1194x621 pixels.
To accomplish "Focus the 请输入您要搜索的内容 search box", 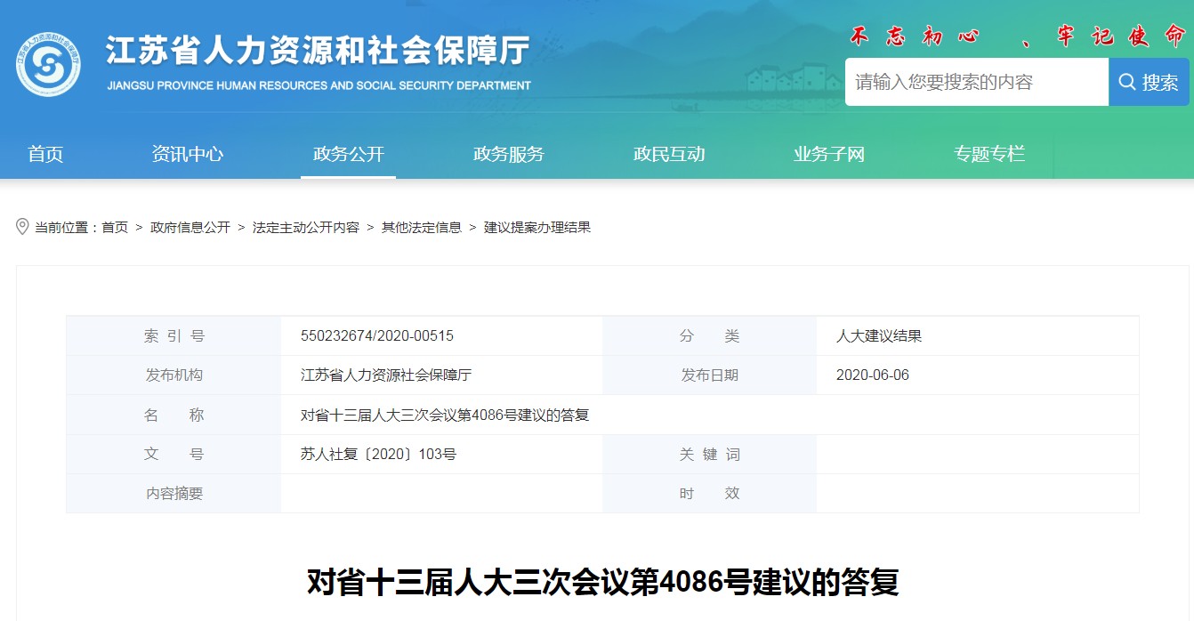I will click(976, 83).
